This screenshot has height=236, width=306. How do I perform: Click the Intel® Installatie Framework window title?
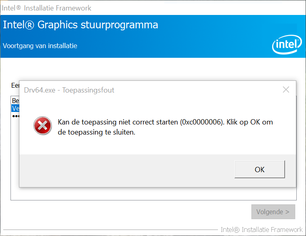[46, 8]
